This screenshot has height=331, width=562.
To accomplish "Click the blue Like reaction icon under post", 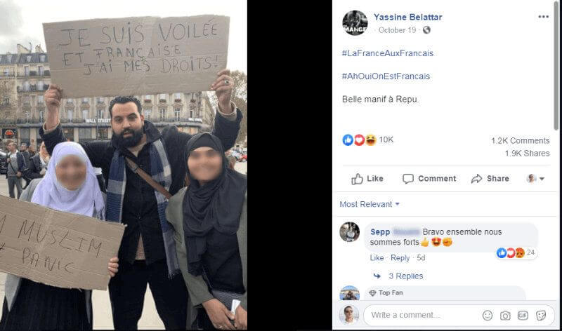I will 348,140.
